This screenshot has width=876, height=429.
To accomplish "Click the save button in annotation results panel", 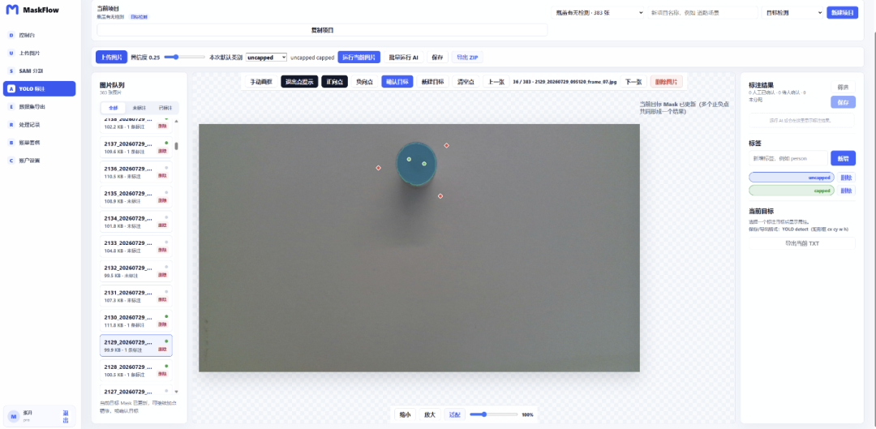I will [x=843, y=102].
